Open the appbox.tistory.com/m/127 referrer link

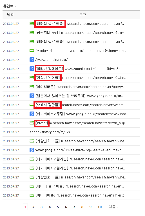[x=50, y=132]
